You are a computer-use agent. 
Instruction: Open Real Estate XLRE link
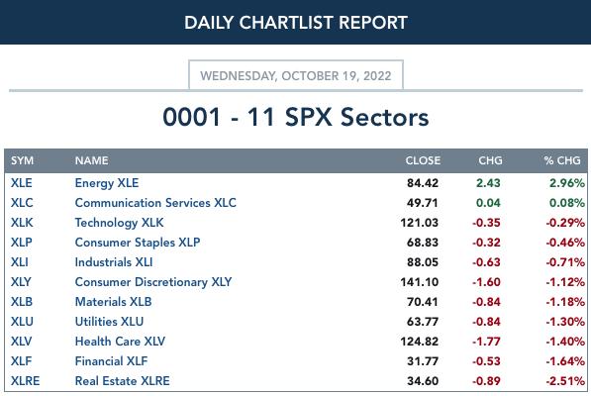tap(122, 381)
